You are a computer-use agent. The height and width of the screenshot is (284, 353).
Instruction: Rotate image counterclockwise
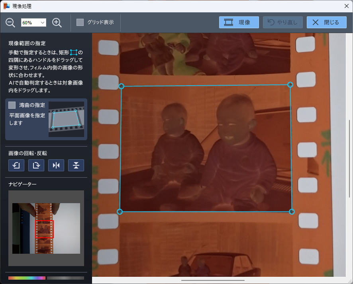click(x=16, y=165)
